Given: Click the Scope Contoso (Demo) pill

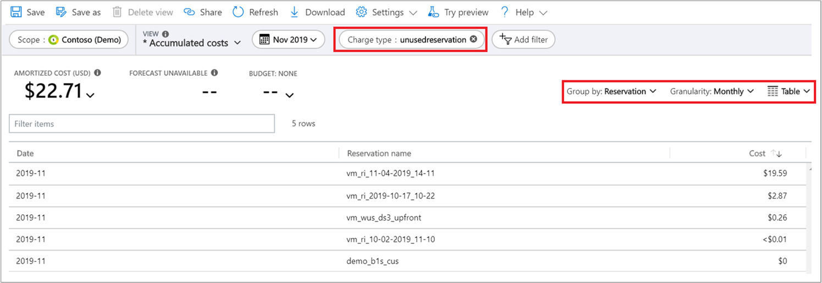Looking at the screenshot, I should [x=69, y=40].
